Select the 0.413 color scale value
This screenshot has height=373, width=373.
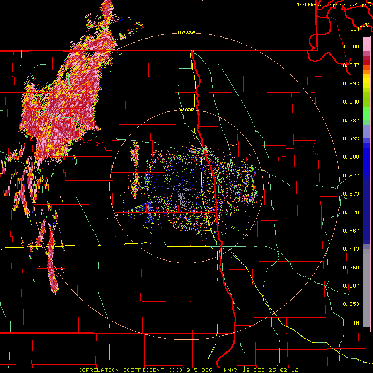point(351,249)
